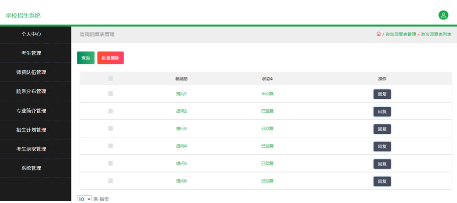Click the green 查询 button

click(x=85, y=58)
